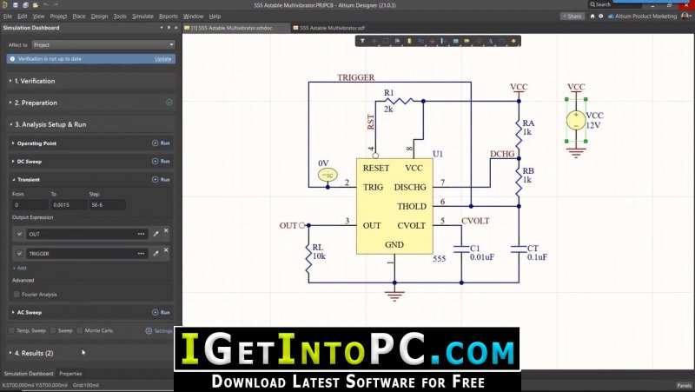
Task: Enable the Sweep checkbox
Action: [x=53, y=330]
